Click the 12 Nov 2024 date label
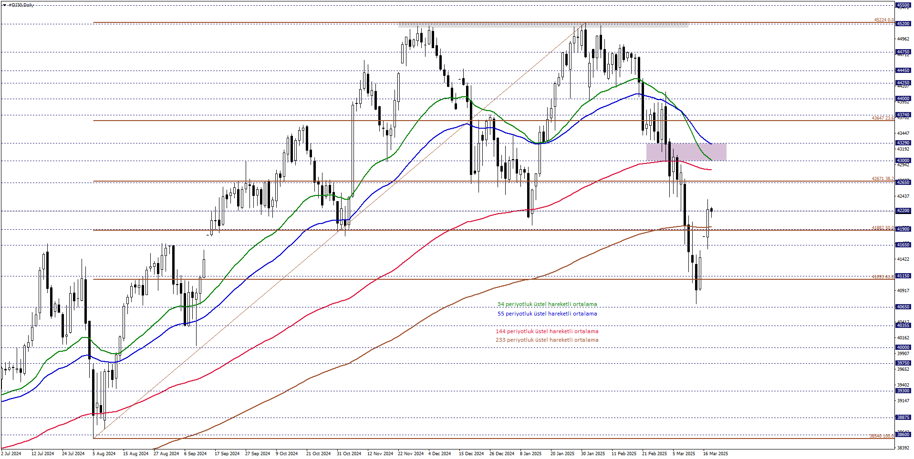This screenshot has height=459, width=914. tap(380, 454)
